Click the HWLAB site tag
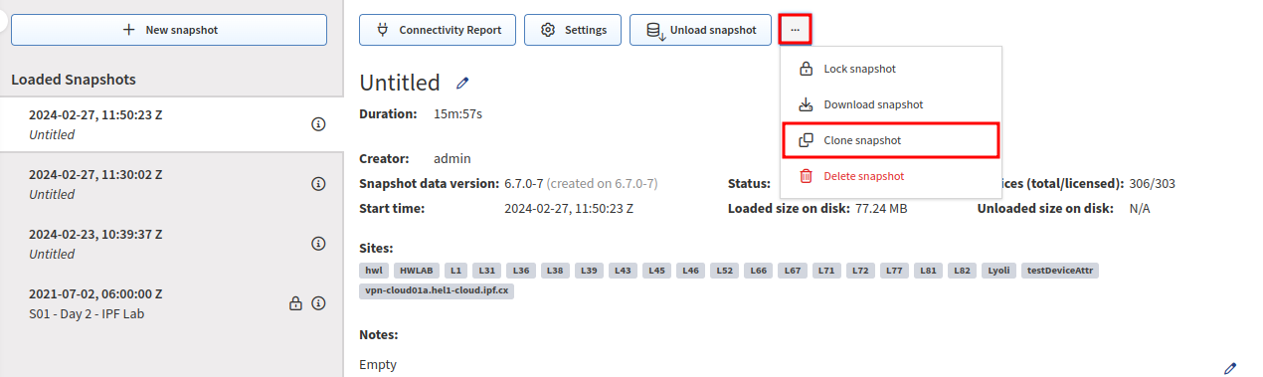Viewport: 1263px width, 377px height. [417, 271]
